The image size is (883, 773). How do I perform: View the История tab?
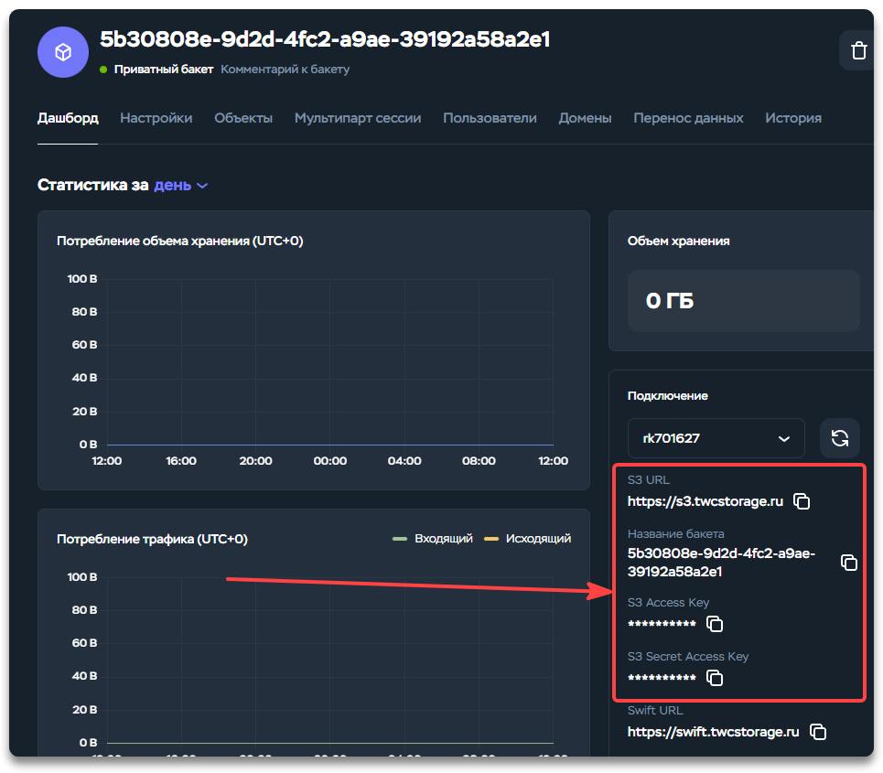[793, 118]
